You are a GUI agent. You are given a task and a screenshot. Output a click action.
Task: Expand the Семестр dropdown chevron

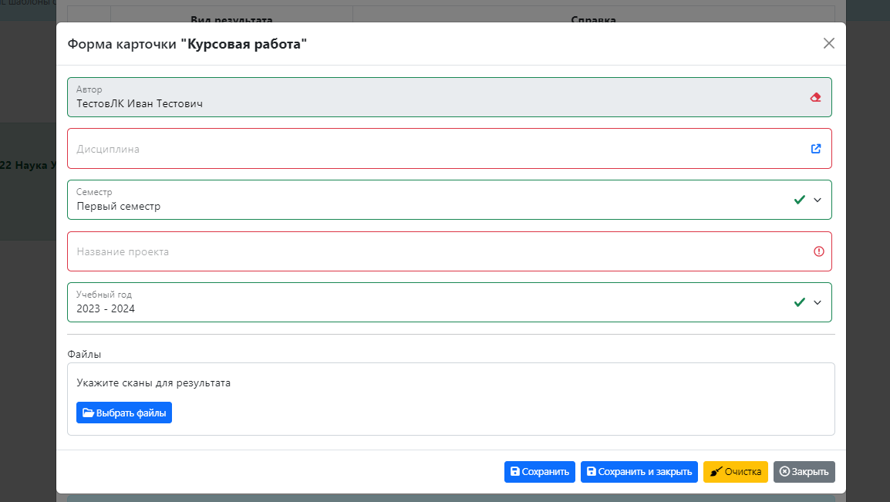click(x=818, y=200)
